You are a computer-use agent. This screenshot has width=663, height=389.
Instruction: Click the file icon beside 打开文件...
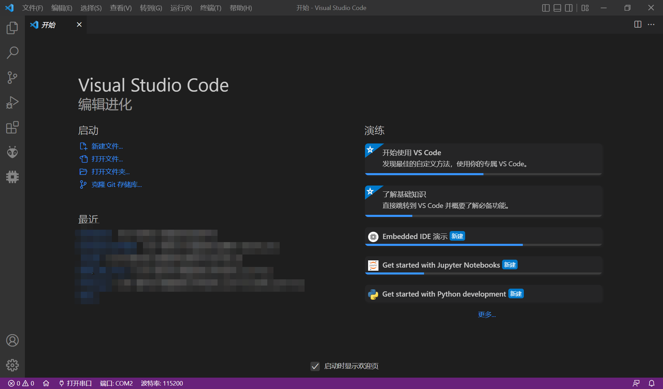coord(83,159)
